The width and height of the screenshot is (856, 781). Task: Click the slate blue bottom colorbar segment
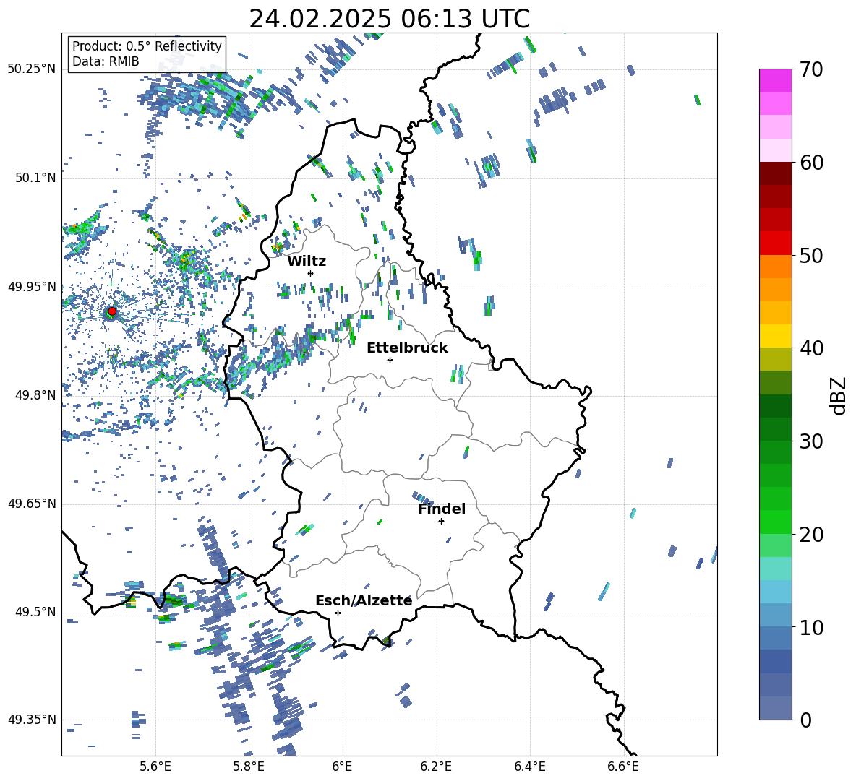(x=775, y=708)
